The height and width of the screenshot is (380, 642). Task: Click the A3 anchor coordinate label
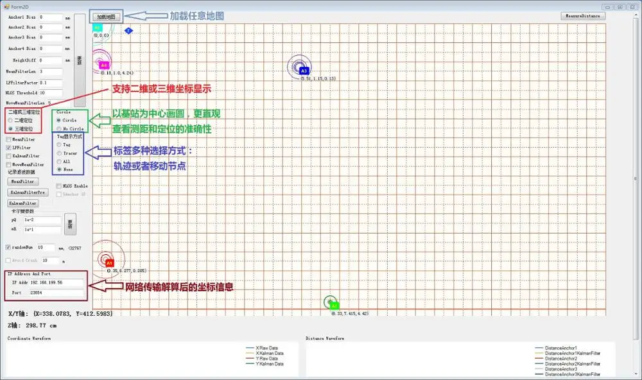click(x=318, y=78)
